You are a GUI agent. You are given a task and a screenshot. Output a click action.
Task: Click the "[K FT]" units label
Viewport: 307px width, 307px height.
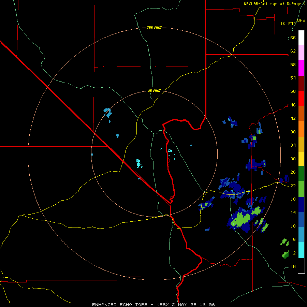[288, 24]
